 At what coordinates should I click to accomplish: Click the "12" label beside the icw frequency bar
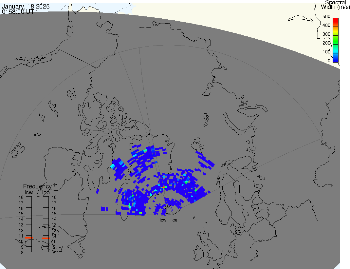tap(21, 230)
